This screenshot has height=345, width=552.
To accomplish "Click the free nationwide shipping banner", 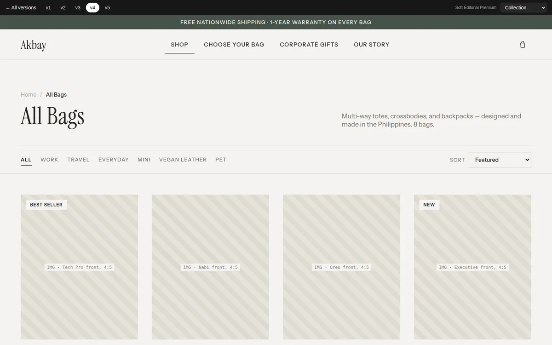I will tap(276, 22).
